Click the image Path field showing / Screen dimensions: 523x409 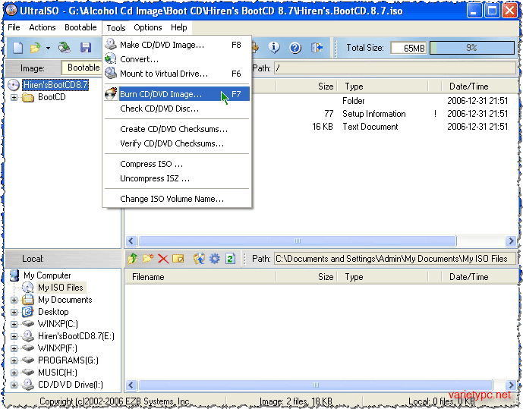click(x=395, y=68)
